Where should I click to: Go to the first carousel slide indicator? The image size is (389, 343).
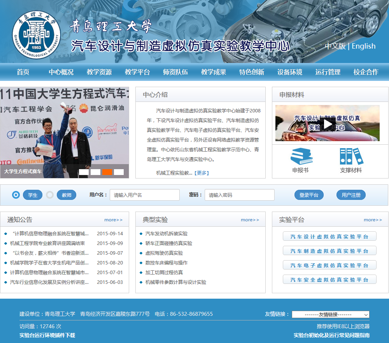pos(84,172)
